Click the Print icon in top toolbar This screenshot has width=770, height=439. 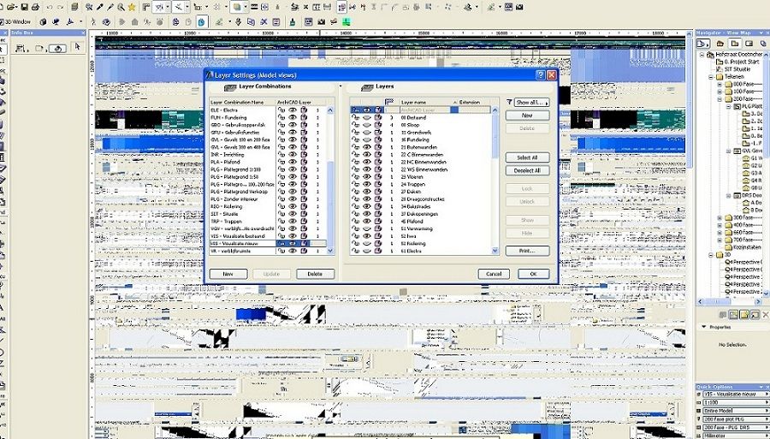pyautogui.click(x=35, y=7)
